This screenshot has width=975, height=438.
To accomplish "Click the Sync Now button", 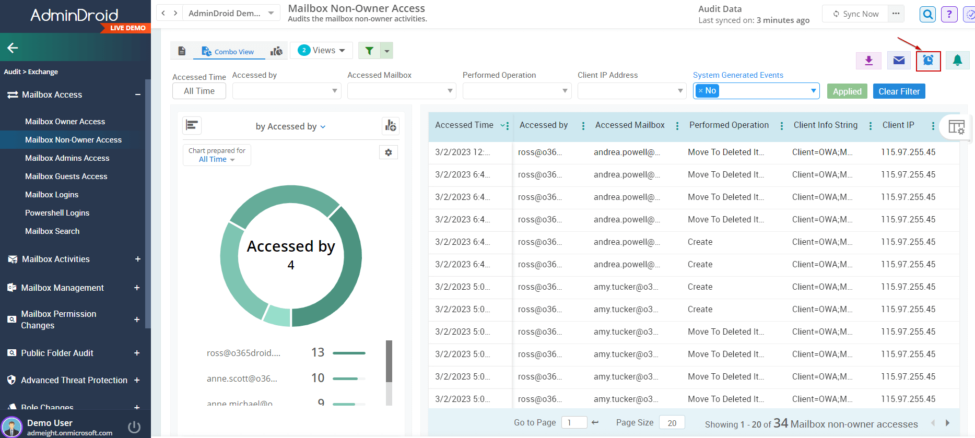I will click(x=855, y=14).
